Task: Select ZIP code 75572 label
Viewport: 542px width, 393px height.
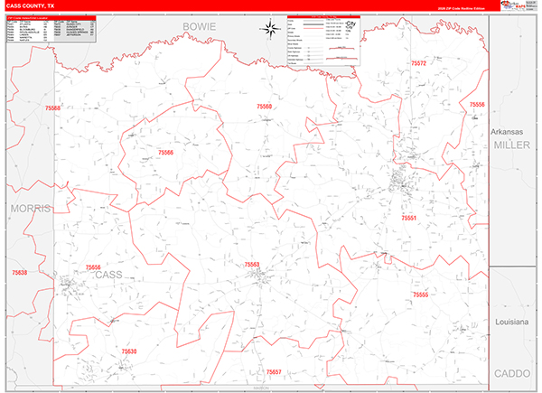Action: pyautogui.click(x=418, y=63)
